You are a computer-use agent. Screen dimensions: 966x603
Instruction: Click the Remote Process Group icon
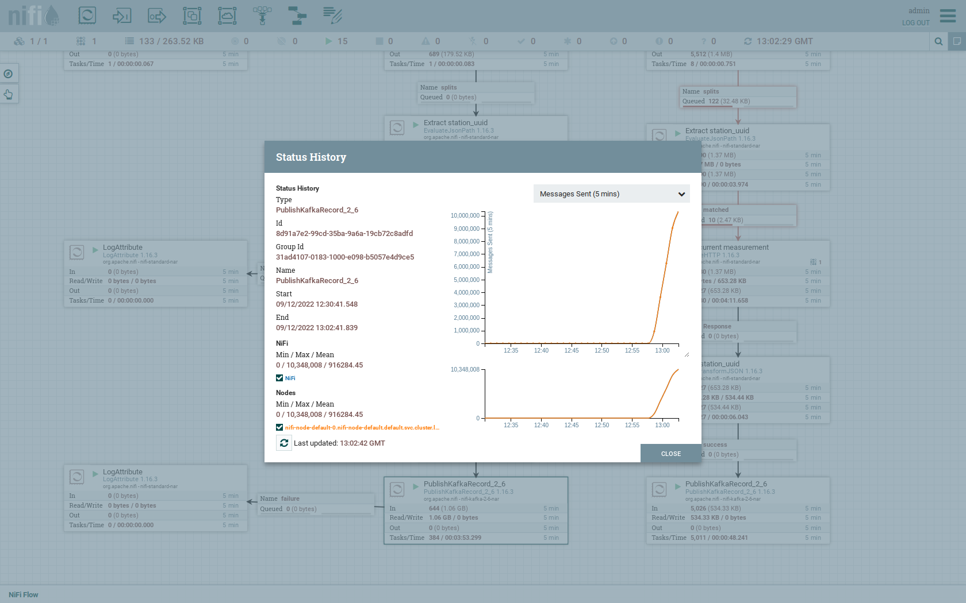coord(227,16)
